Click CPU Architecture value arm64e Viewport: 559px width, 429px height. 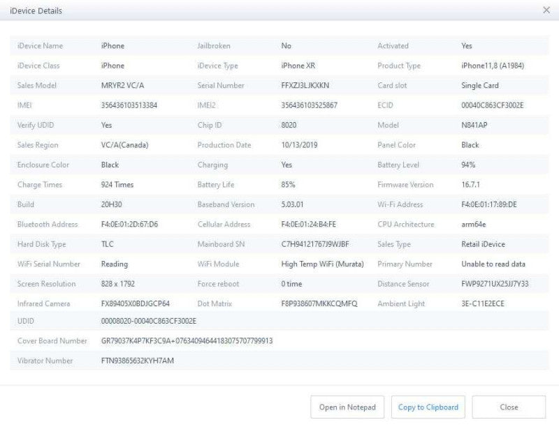pos(474,225)
